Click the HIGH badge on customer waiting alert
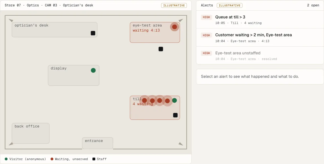 206,35
